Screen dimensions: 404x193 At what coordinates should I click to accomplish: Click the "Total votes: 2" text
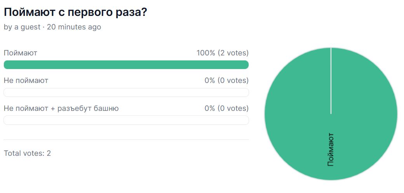coord(27,153)
